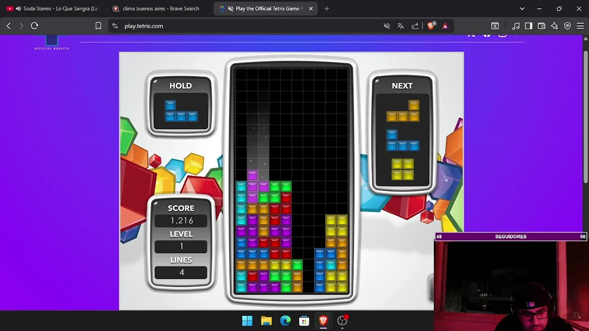Launch Leo AI assistant sparkle icon
Viewport: 589px width, 331px height.
pyautogui.click(x=554, y=26)
